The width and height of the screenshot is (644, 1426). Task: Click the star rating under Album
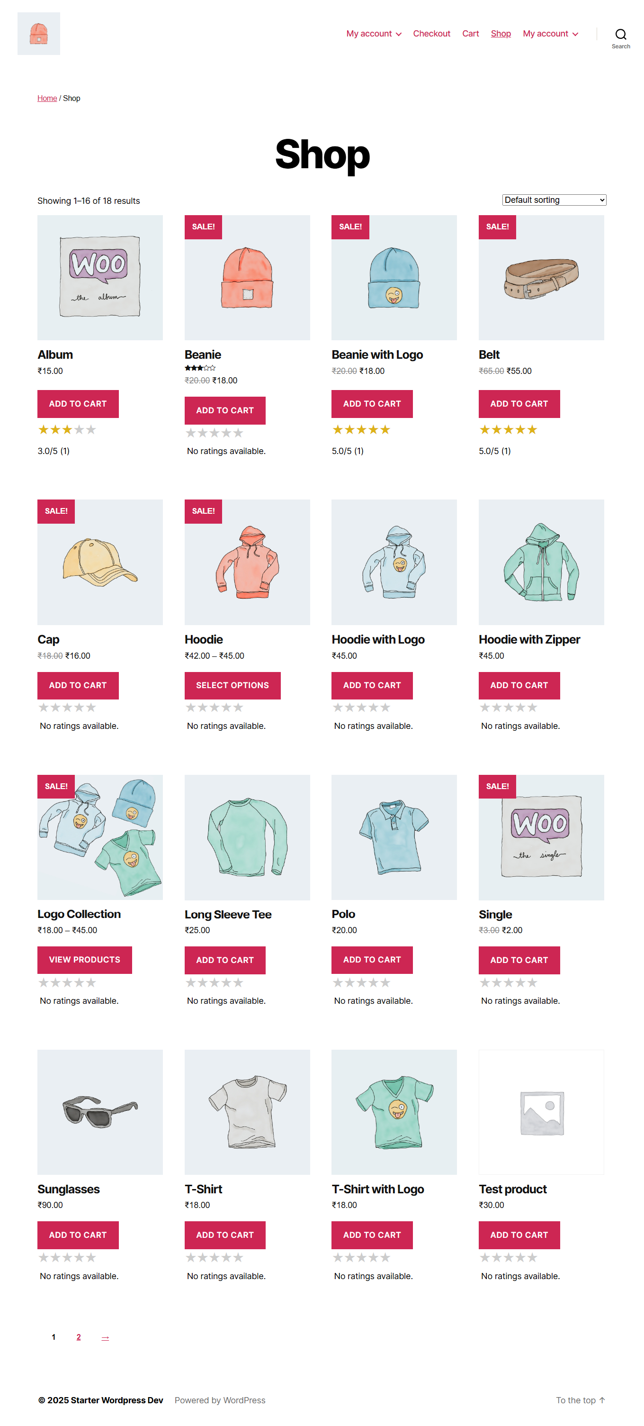pos(67,429)
